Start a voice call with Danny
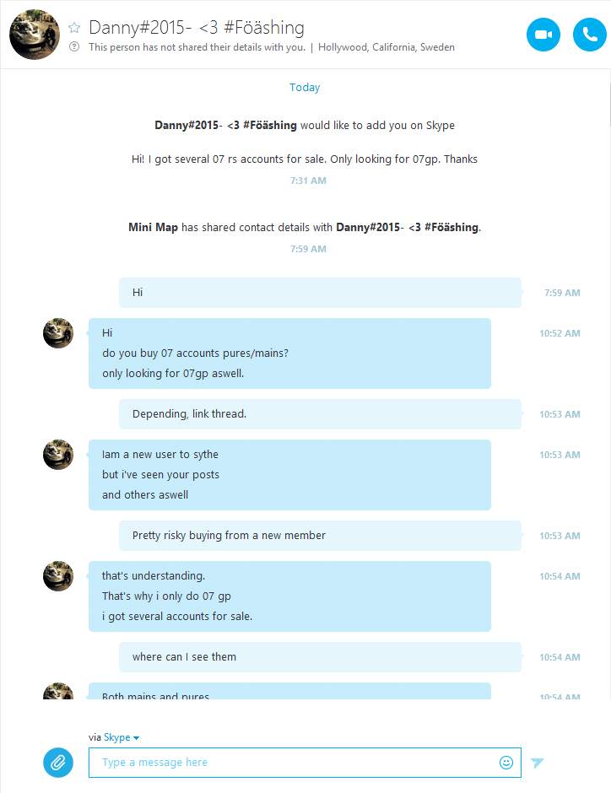This screenshot has height=793, width=611. click(589, 35)
